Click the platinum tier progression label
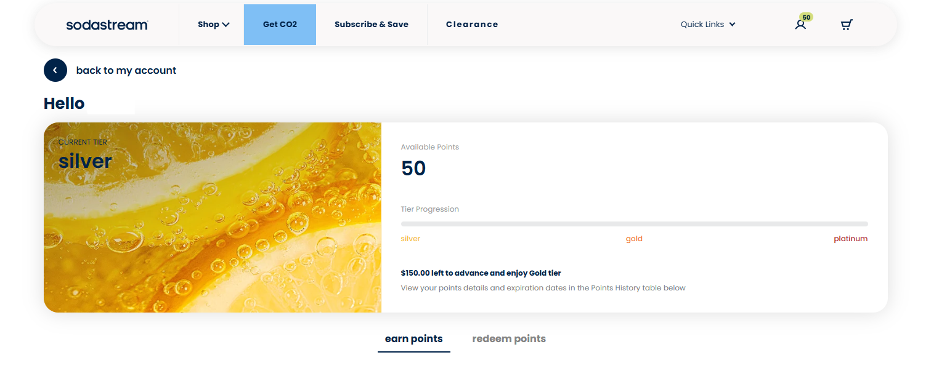 (x=850, y=239)
